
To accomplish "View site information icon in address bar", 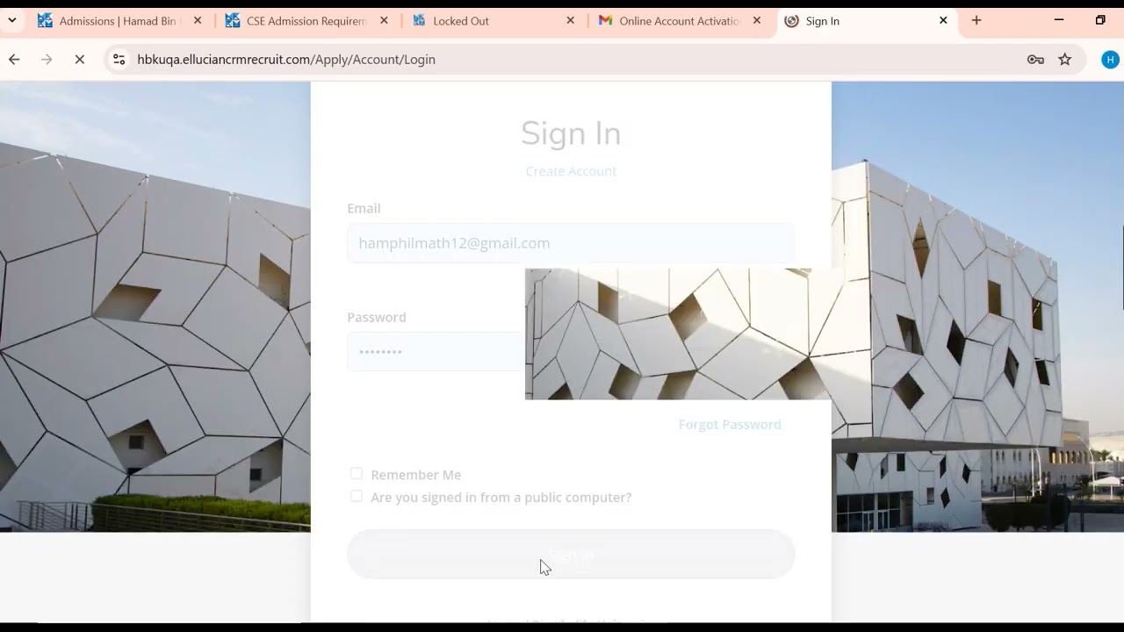I will tap(119, 59).
